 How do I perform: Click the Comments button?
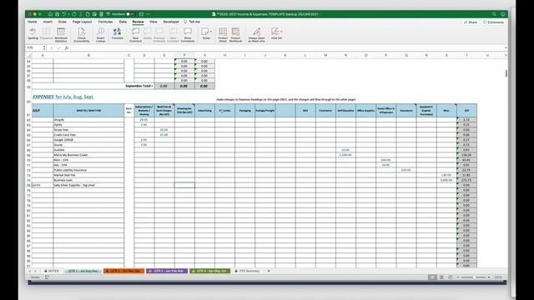coord(493,22)
